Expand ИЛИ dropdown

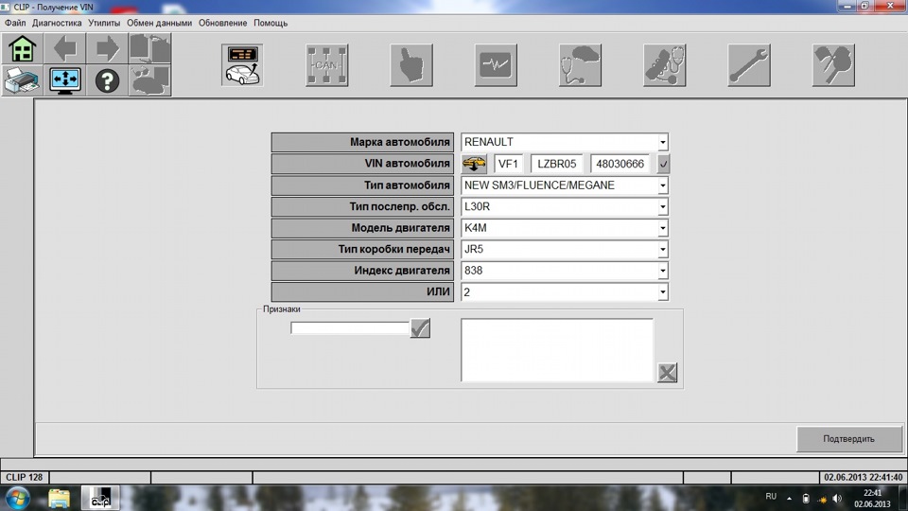pyautogui.click(x=663, y=292)
